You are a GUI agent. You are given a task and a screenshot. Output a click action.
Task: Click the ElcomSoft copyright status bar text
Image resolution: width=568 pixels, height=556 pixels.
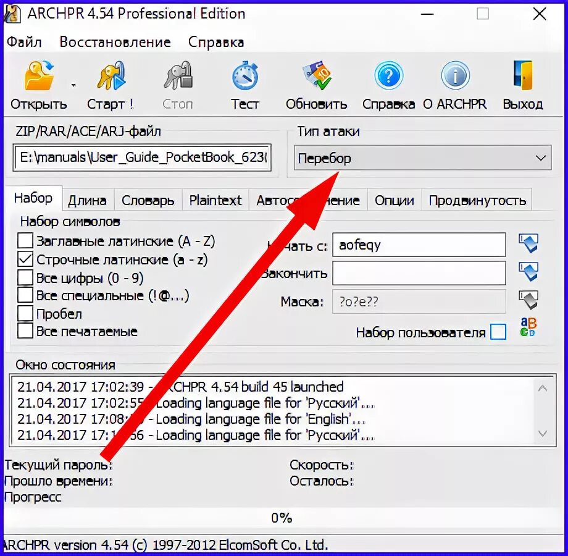(166, 545)
